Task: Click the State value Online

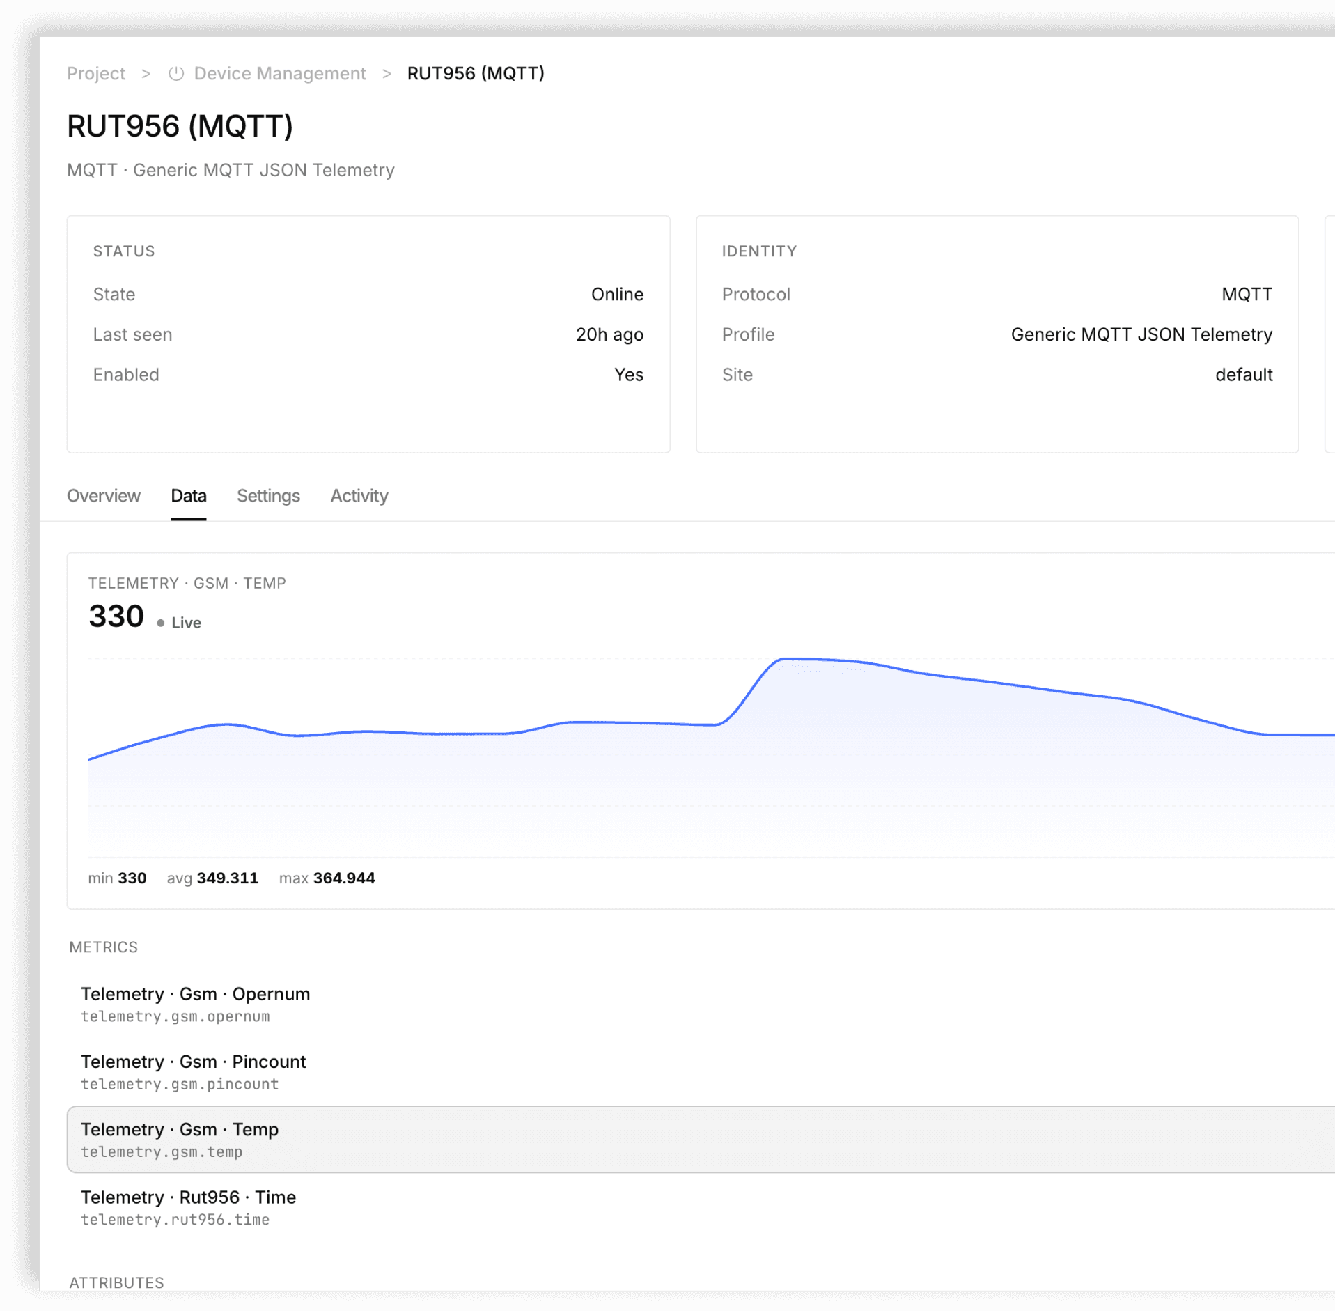Action: click(617, 294)
